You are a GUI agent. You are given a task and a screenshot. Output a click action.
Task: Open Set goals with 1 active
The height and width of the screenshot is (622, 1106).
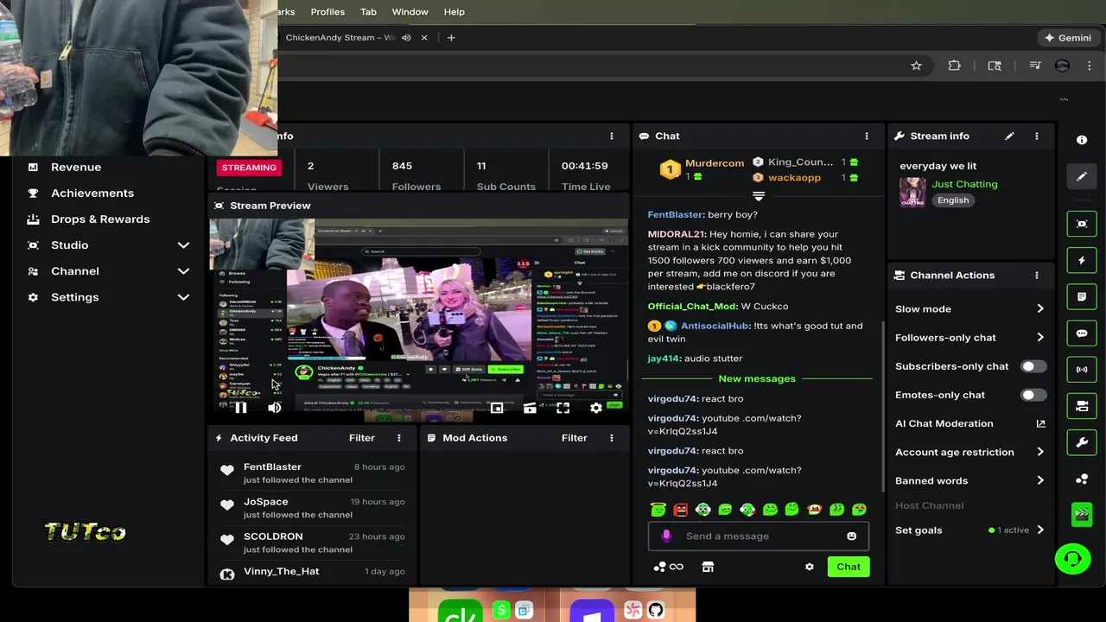pyautogui.click(x=970, y=530)
